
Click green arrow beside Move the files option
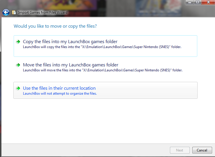[x=18, y=65]
